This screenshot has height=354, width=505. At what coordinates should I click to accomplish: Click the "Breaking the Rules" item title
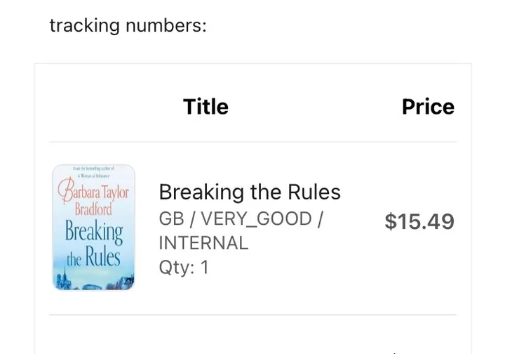[250, 192]
